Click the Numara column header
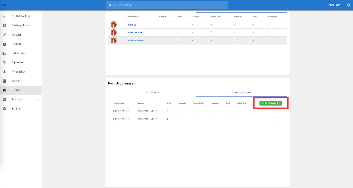The width and height of the screenshot is (353, 188). 162,17
